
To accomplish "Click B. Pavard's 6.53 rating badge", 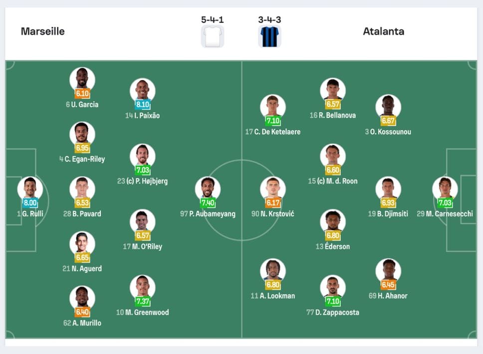I will [82, 203].
